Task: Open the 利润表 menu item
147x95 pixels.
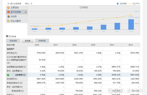Action: 13,17
